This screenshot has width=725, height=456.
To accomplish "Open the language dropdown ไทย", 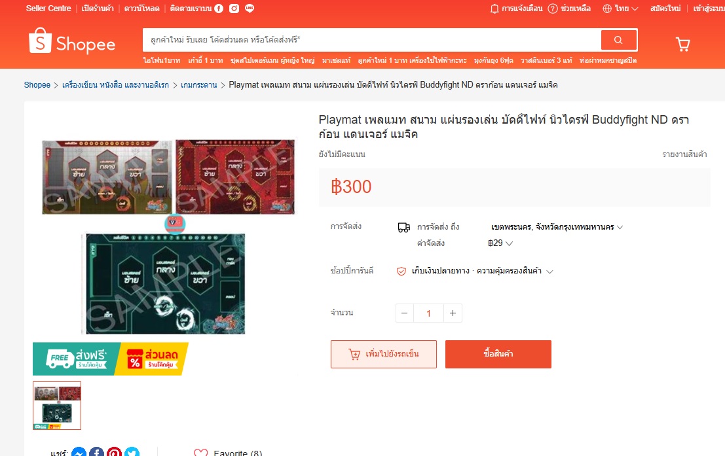I will (620, 9).
